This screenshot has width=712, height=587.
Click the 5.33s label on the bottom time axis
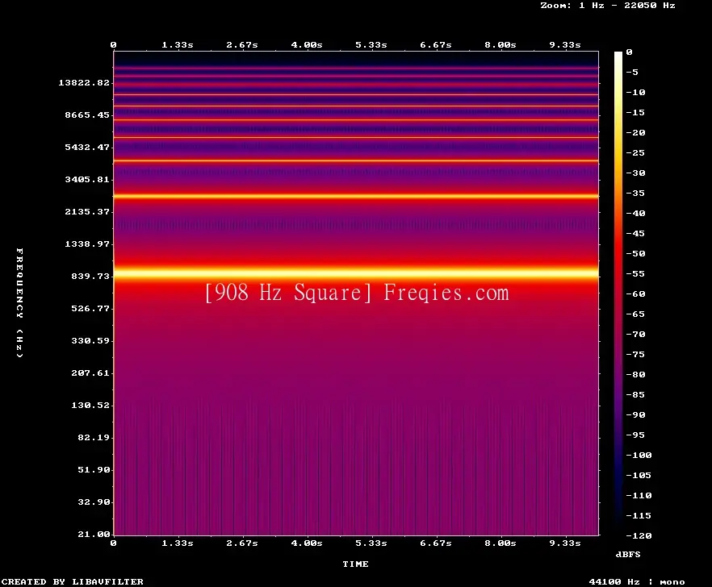click(x=371, y=543)
